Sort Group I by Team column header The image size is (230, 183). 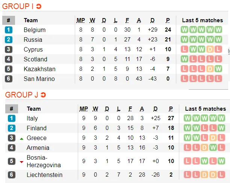point(30,20)
